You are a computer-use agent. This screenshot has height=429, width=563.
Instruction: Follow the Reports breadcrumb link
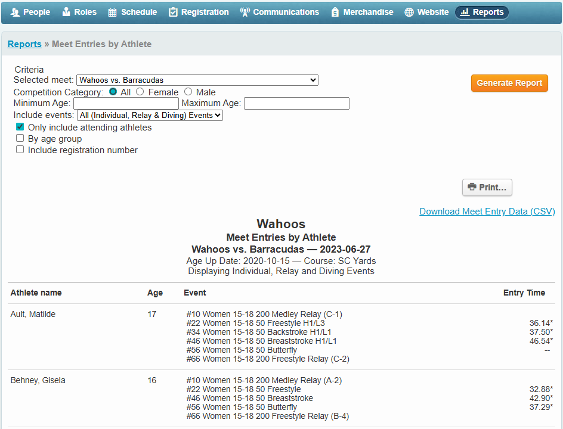[24, 44]
